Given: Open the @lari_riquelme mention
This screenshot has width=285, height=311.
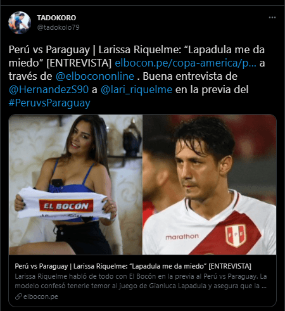Looking at the screenshot, I should pyautogui.click(x=136, y=89).
